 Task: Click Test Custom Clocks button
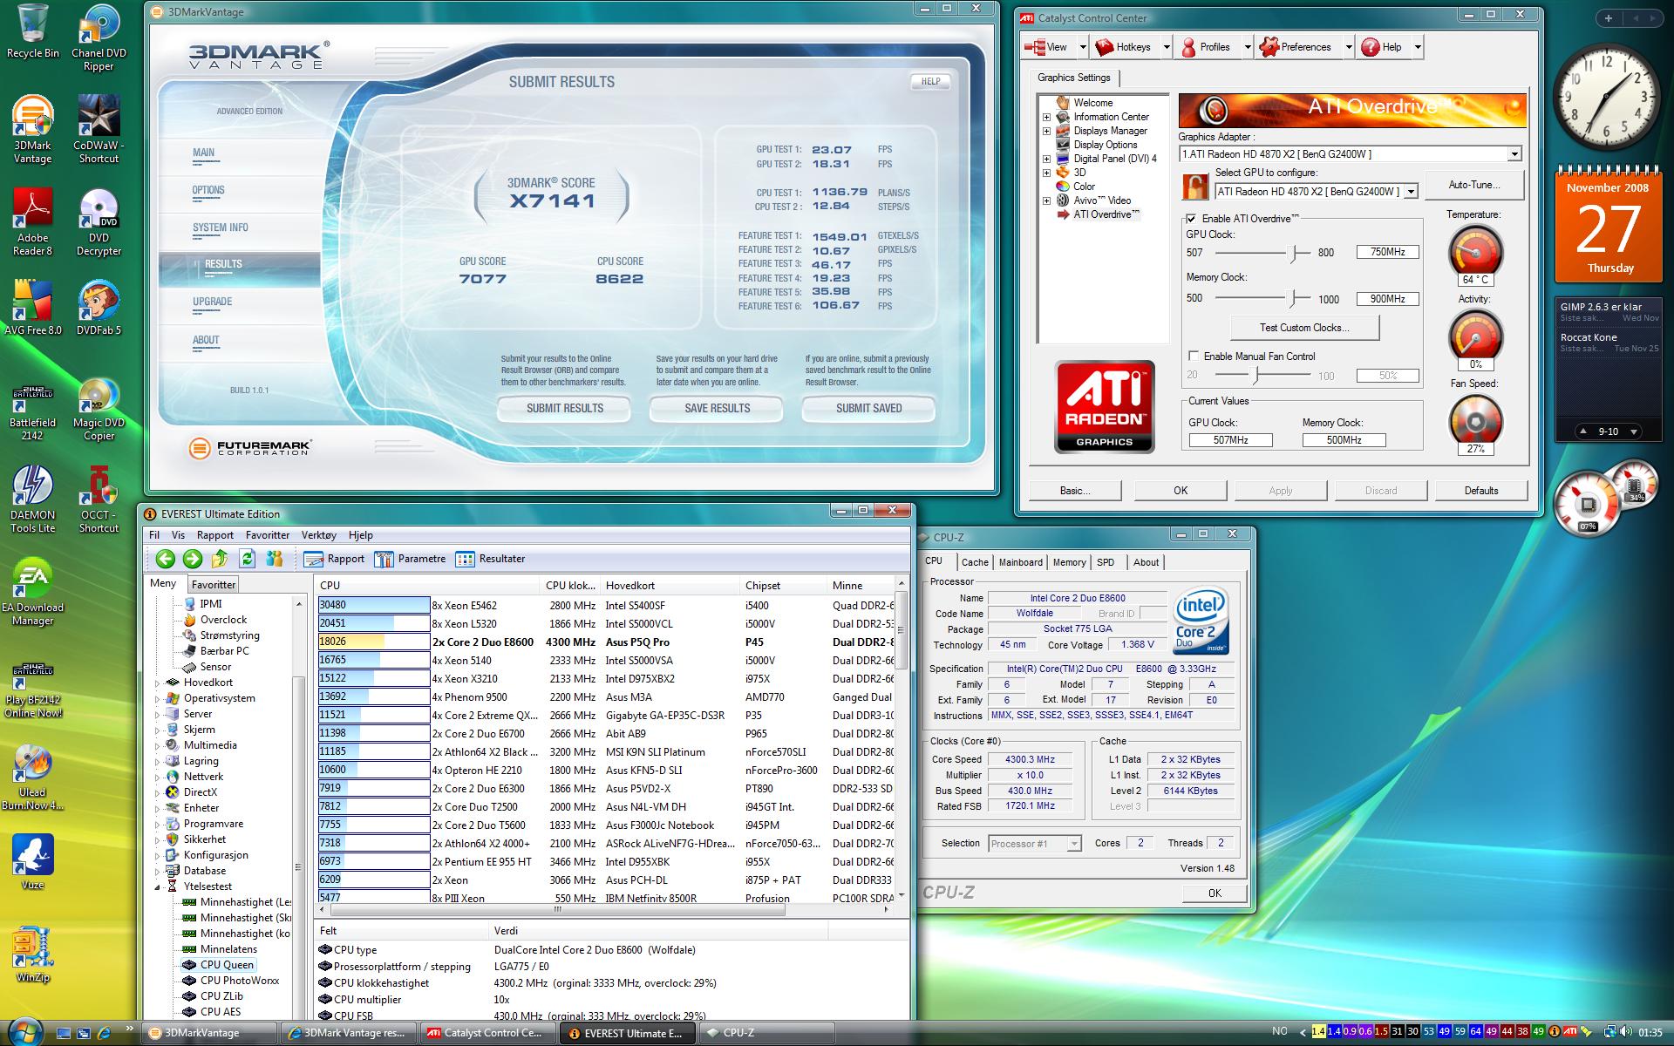coord(1304,328)
